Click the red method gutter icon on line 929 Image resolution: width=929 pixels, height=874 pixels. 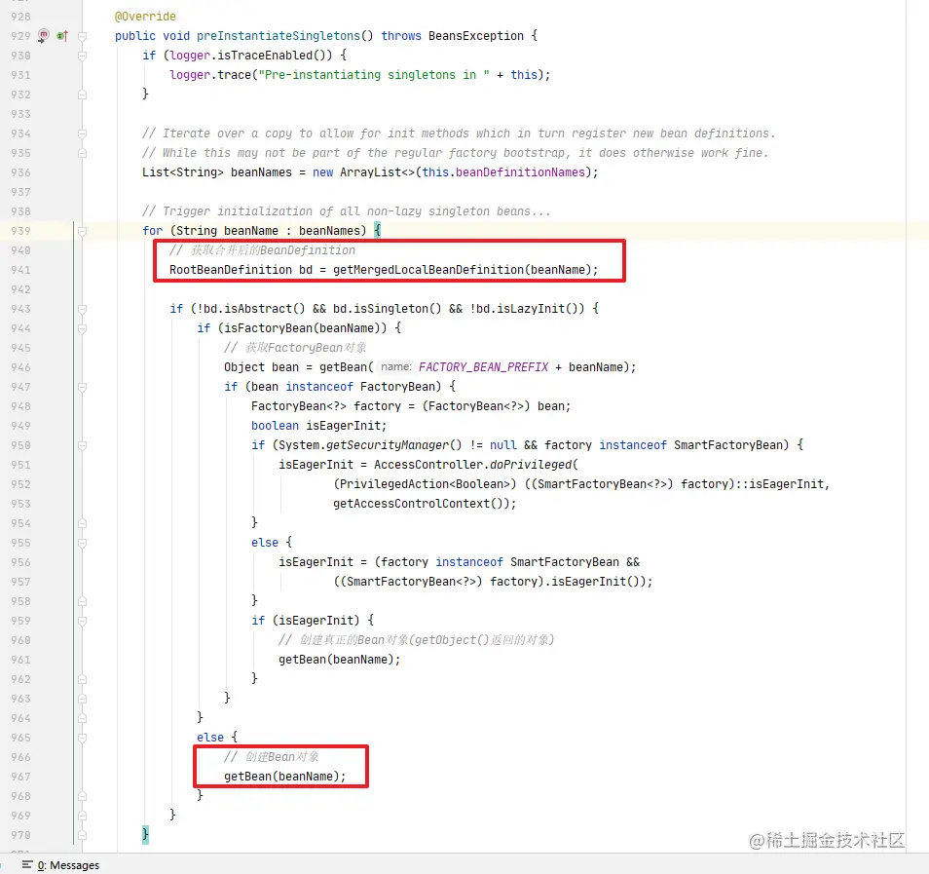(x=43, y=36)
